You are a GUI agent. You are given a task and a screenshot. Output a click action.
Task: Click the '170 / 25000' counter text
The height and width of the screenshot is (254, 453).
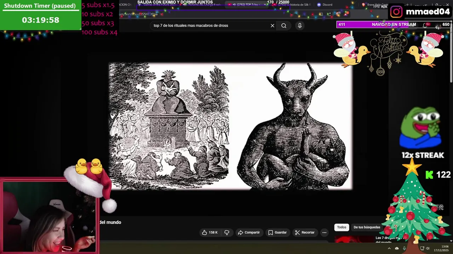pyautogui.click(x=278, y=2)
